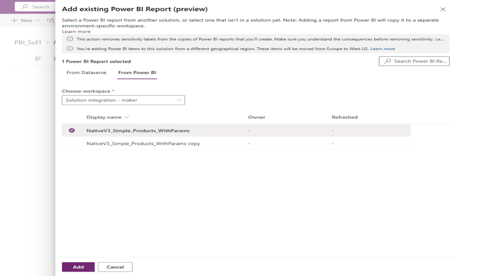Click the background Search field
This screenshot has width=491, height=276.
click(35, 6)
